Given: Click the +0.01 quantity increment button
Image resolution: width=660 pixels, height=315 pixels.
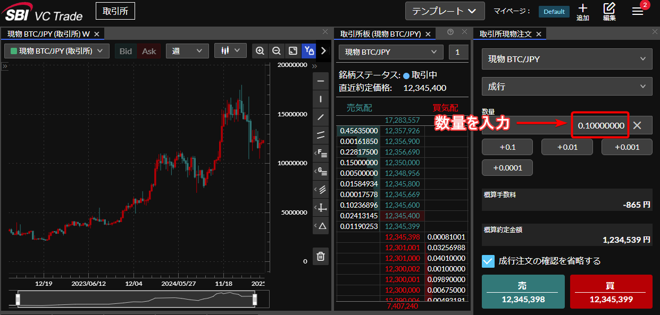Looking at the screenshot, I should pos(566,147).
